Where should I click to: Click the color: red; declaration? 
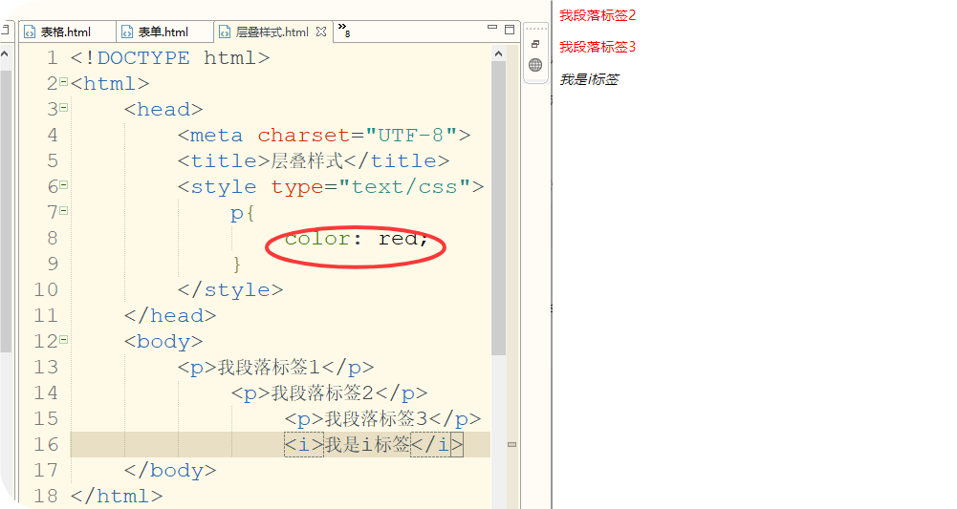[357, 239]
